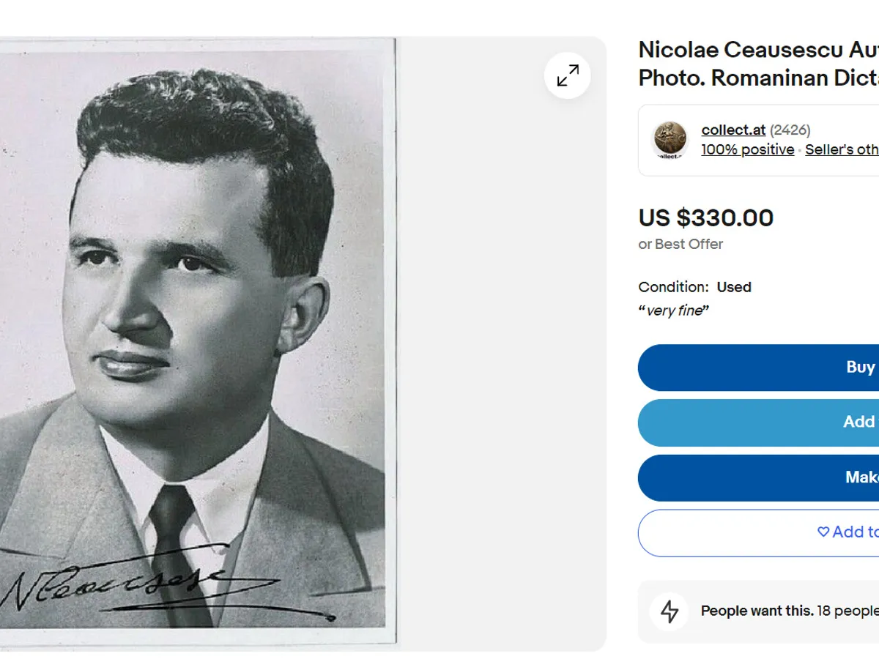Click the Nicolae Ceausescu listing title

tap(758, 64)
